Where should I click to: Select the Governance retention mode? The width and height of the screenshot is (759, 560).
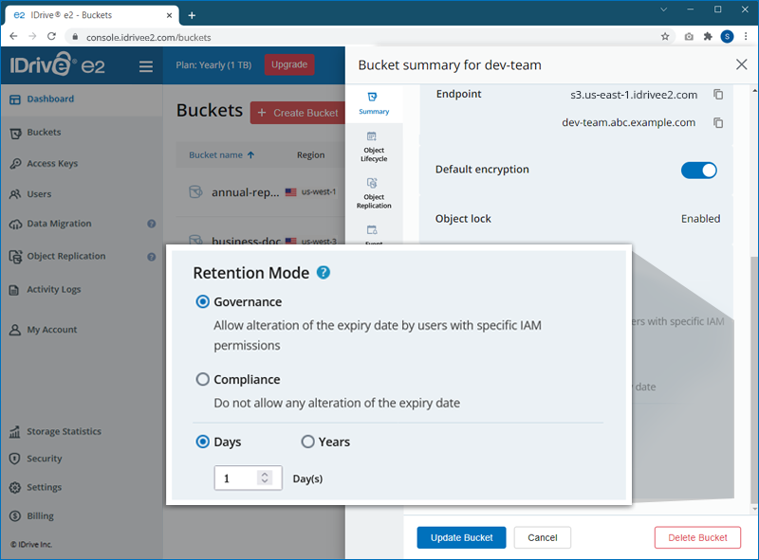[202, 302]
